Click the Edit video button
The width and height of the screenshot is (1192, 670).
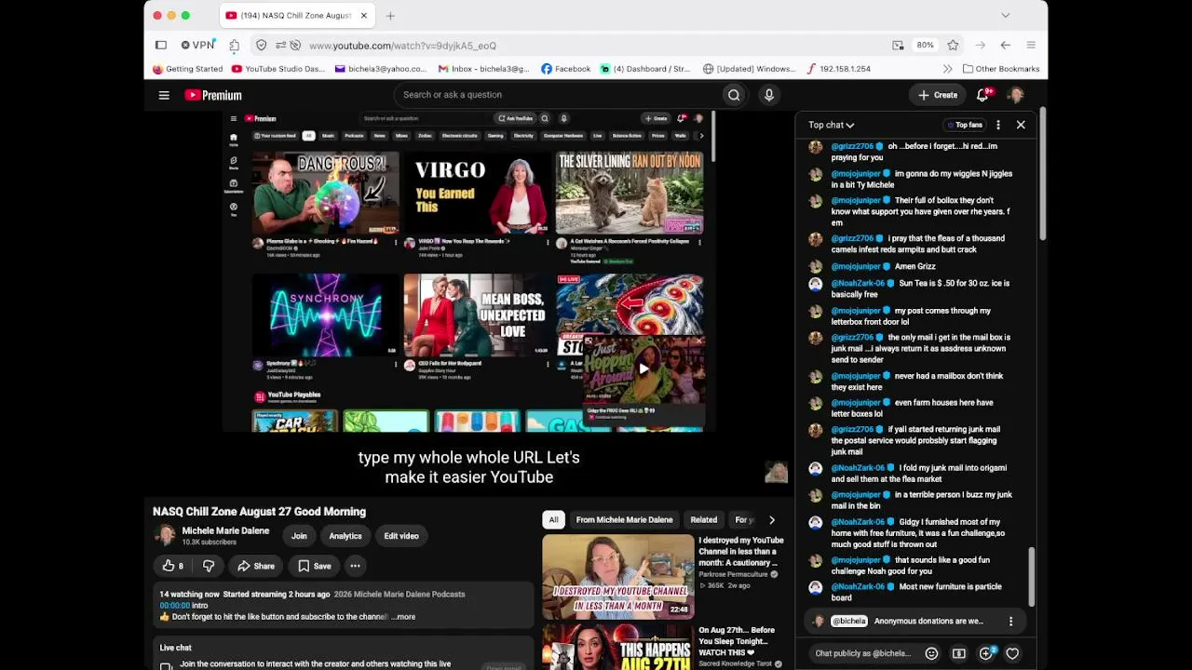401,536
